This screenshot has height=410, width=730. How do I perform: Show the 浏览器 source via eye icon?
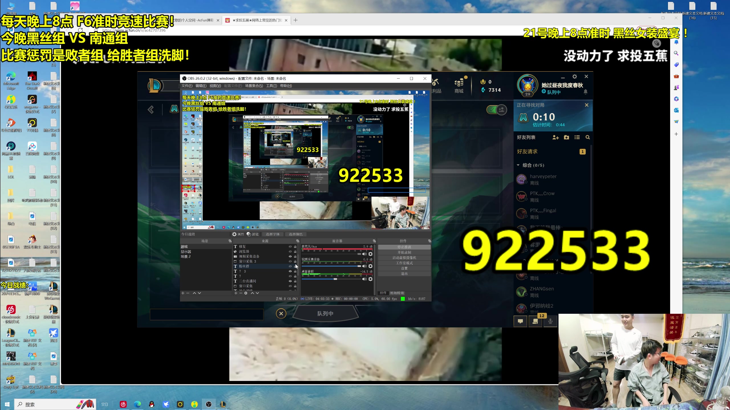[x=290, y=252]
